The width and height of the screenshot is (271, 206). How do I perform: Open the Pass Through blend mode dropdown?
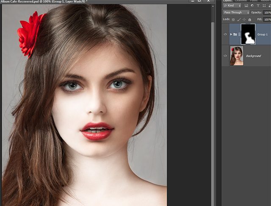pos(236,13)
